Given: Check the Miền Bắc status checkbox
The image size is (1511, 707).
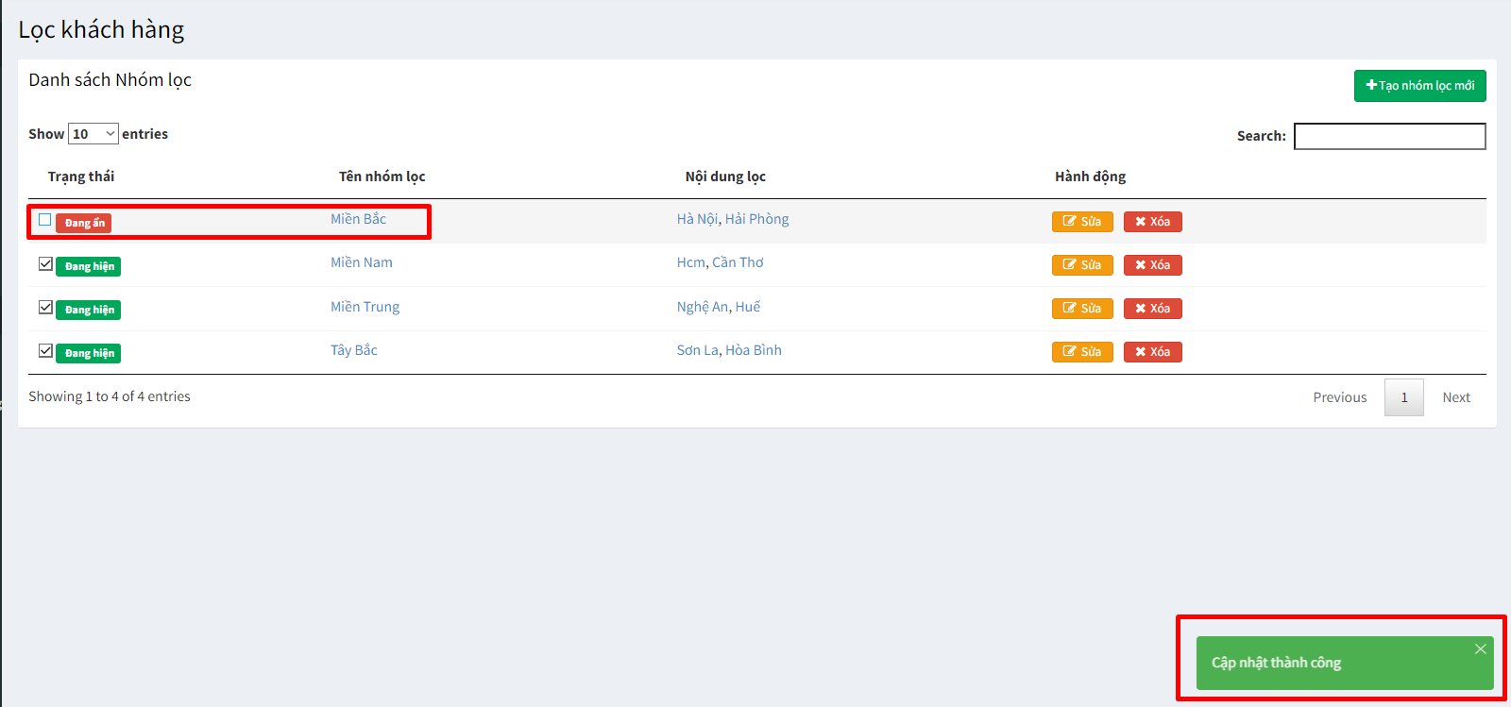Looking at the screenshot, I should point(44,220).
